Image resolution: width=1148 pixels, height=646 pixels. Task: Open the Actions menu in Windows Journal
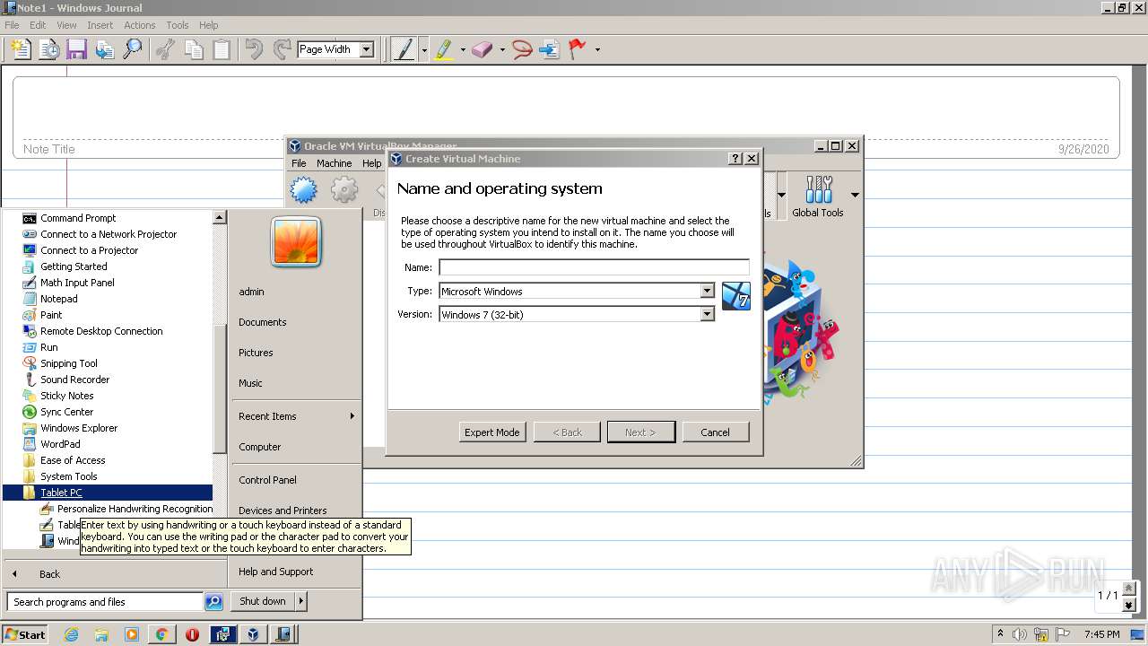139,25
